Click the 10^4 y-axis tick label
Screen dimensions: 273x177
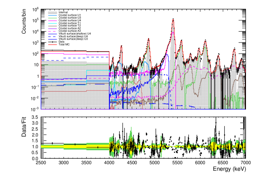tap(35, 32)
